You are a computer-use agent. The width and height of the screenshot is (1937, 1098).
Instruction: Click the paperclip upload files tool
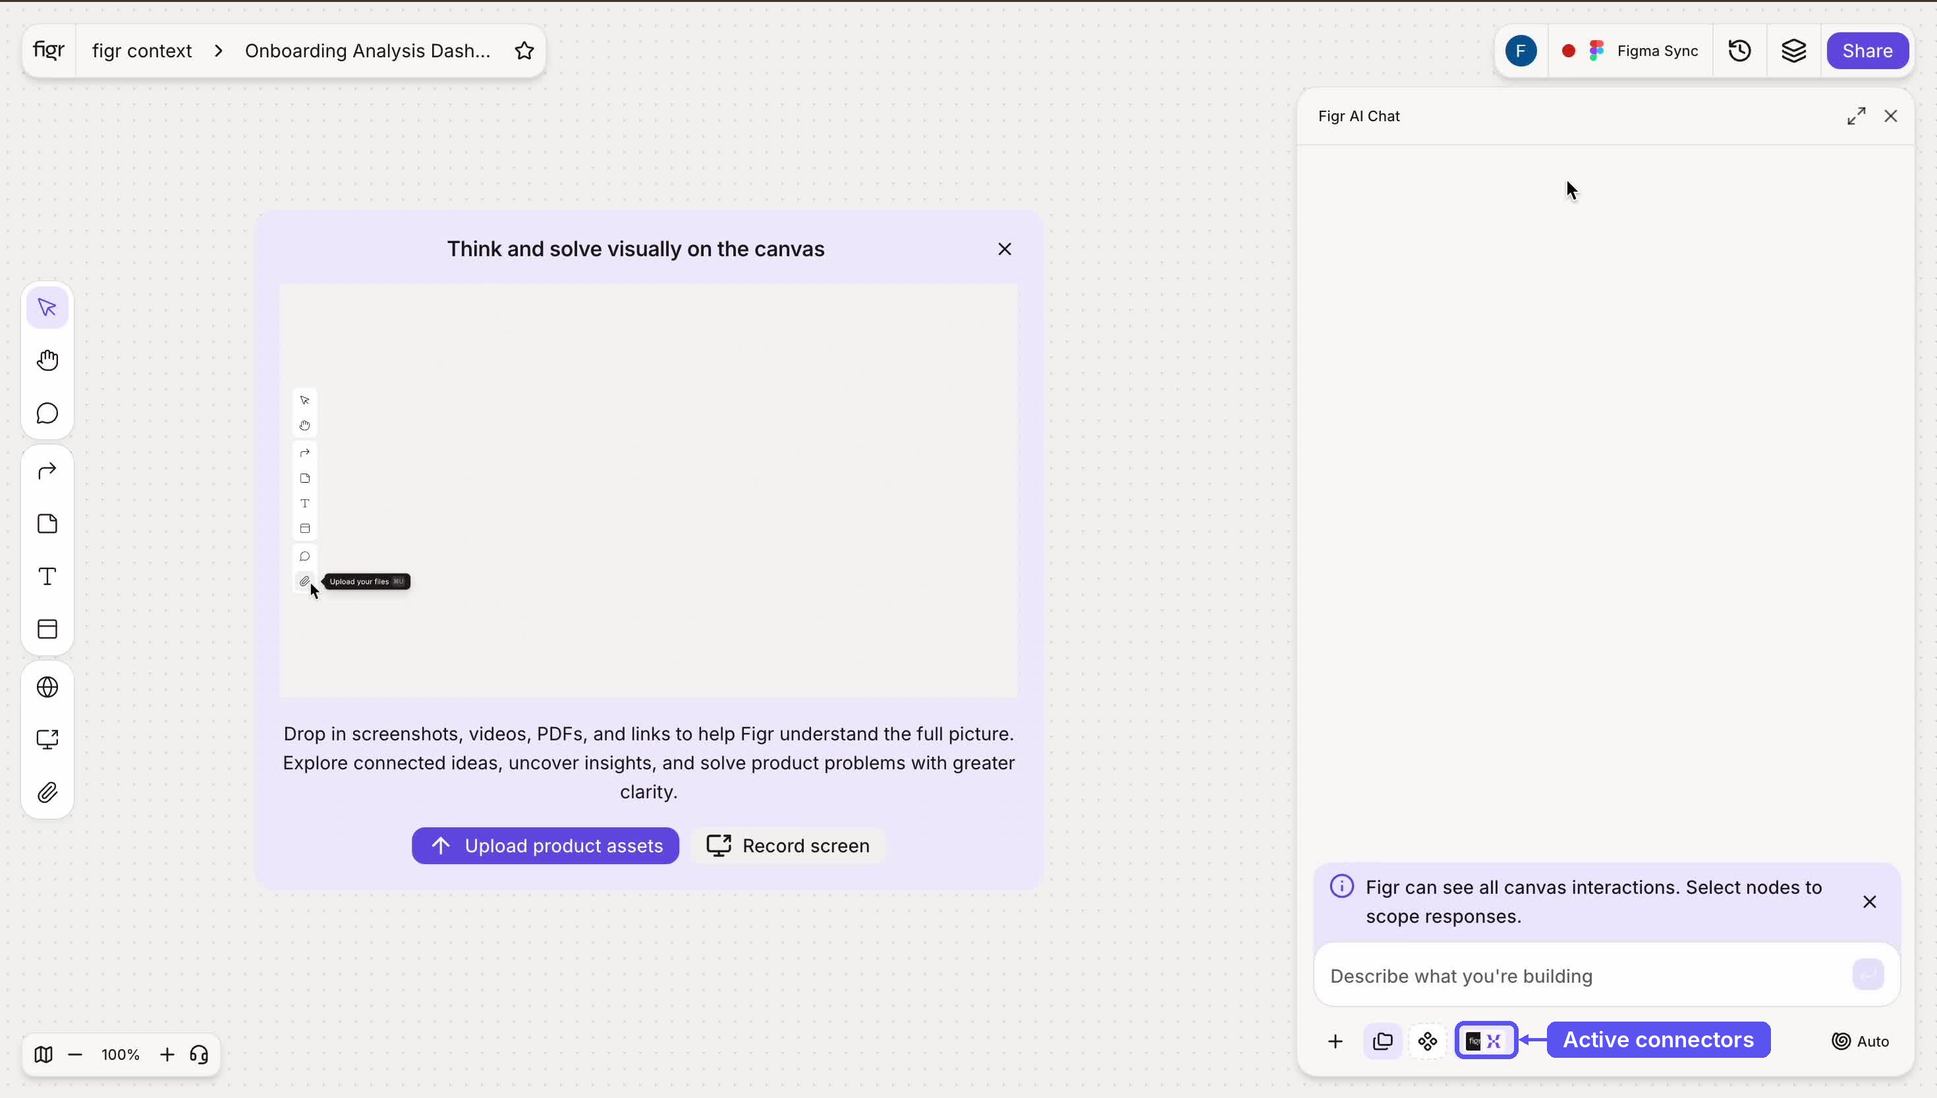coord(47,792)
